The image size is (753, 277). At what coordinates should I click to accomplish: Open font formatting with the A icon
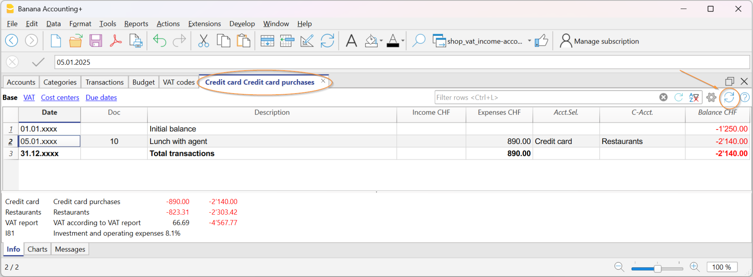351,40
